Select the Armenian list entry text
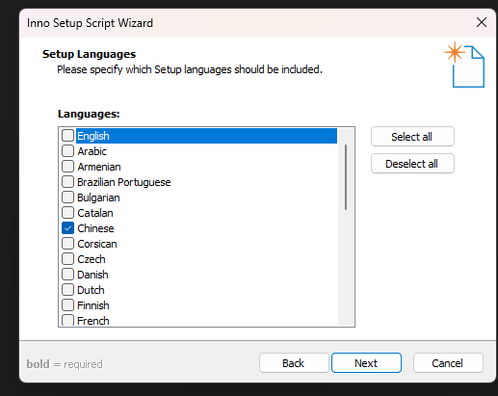Image resolution: width=498 pixels, height=396 pixels. tap(99, 167)
